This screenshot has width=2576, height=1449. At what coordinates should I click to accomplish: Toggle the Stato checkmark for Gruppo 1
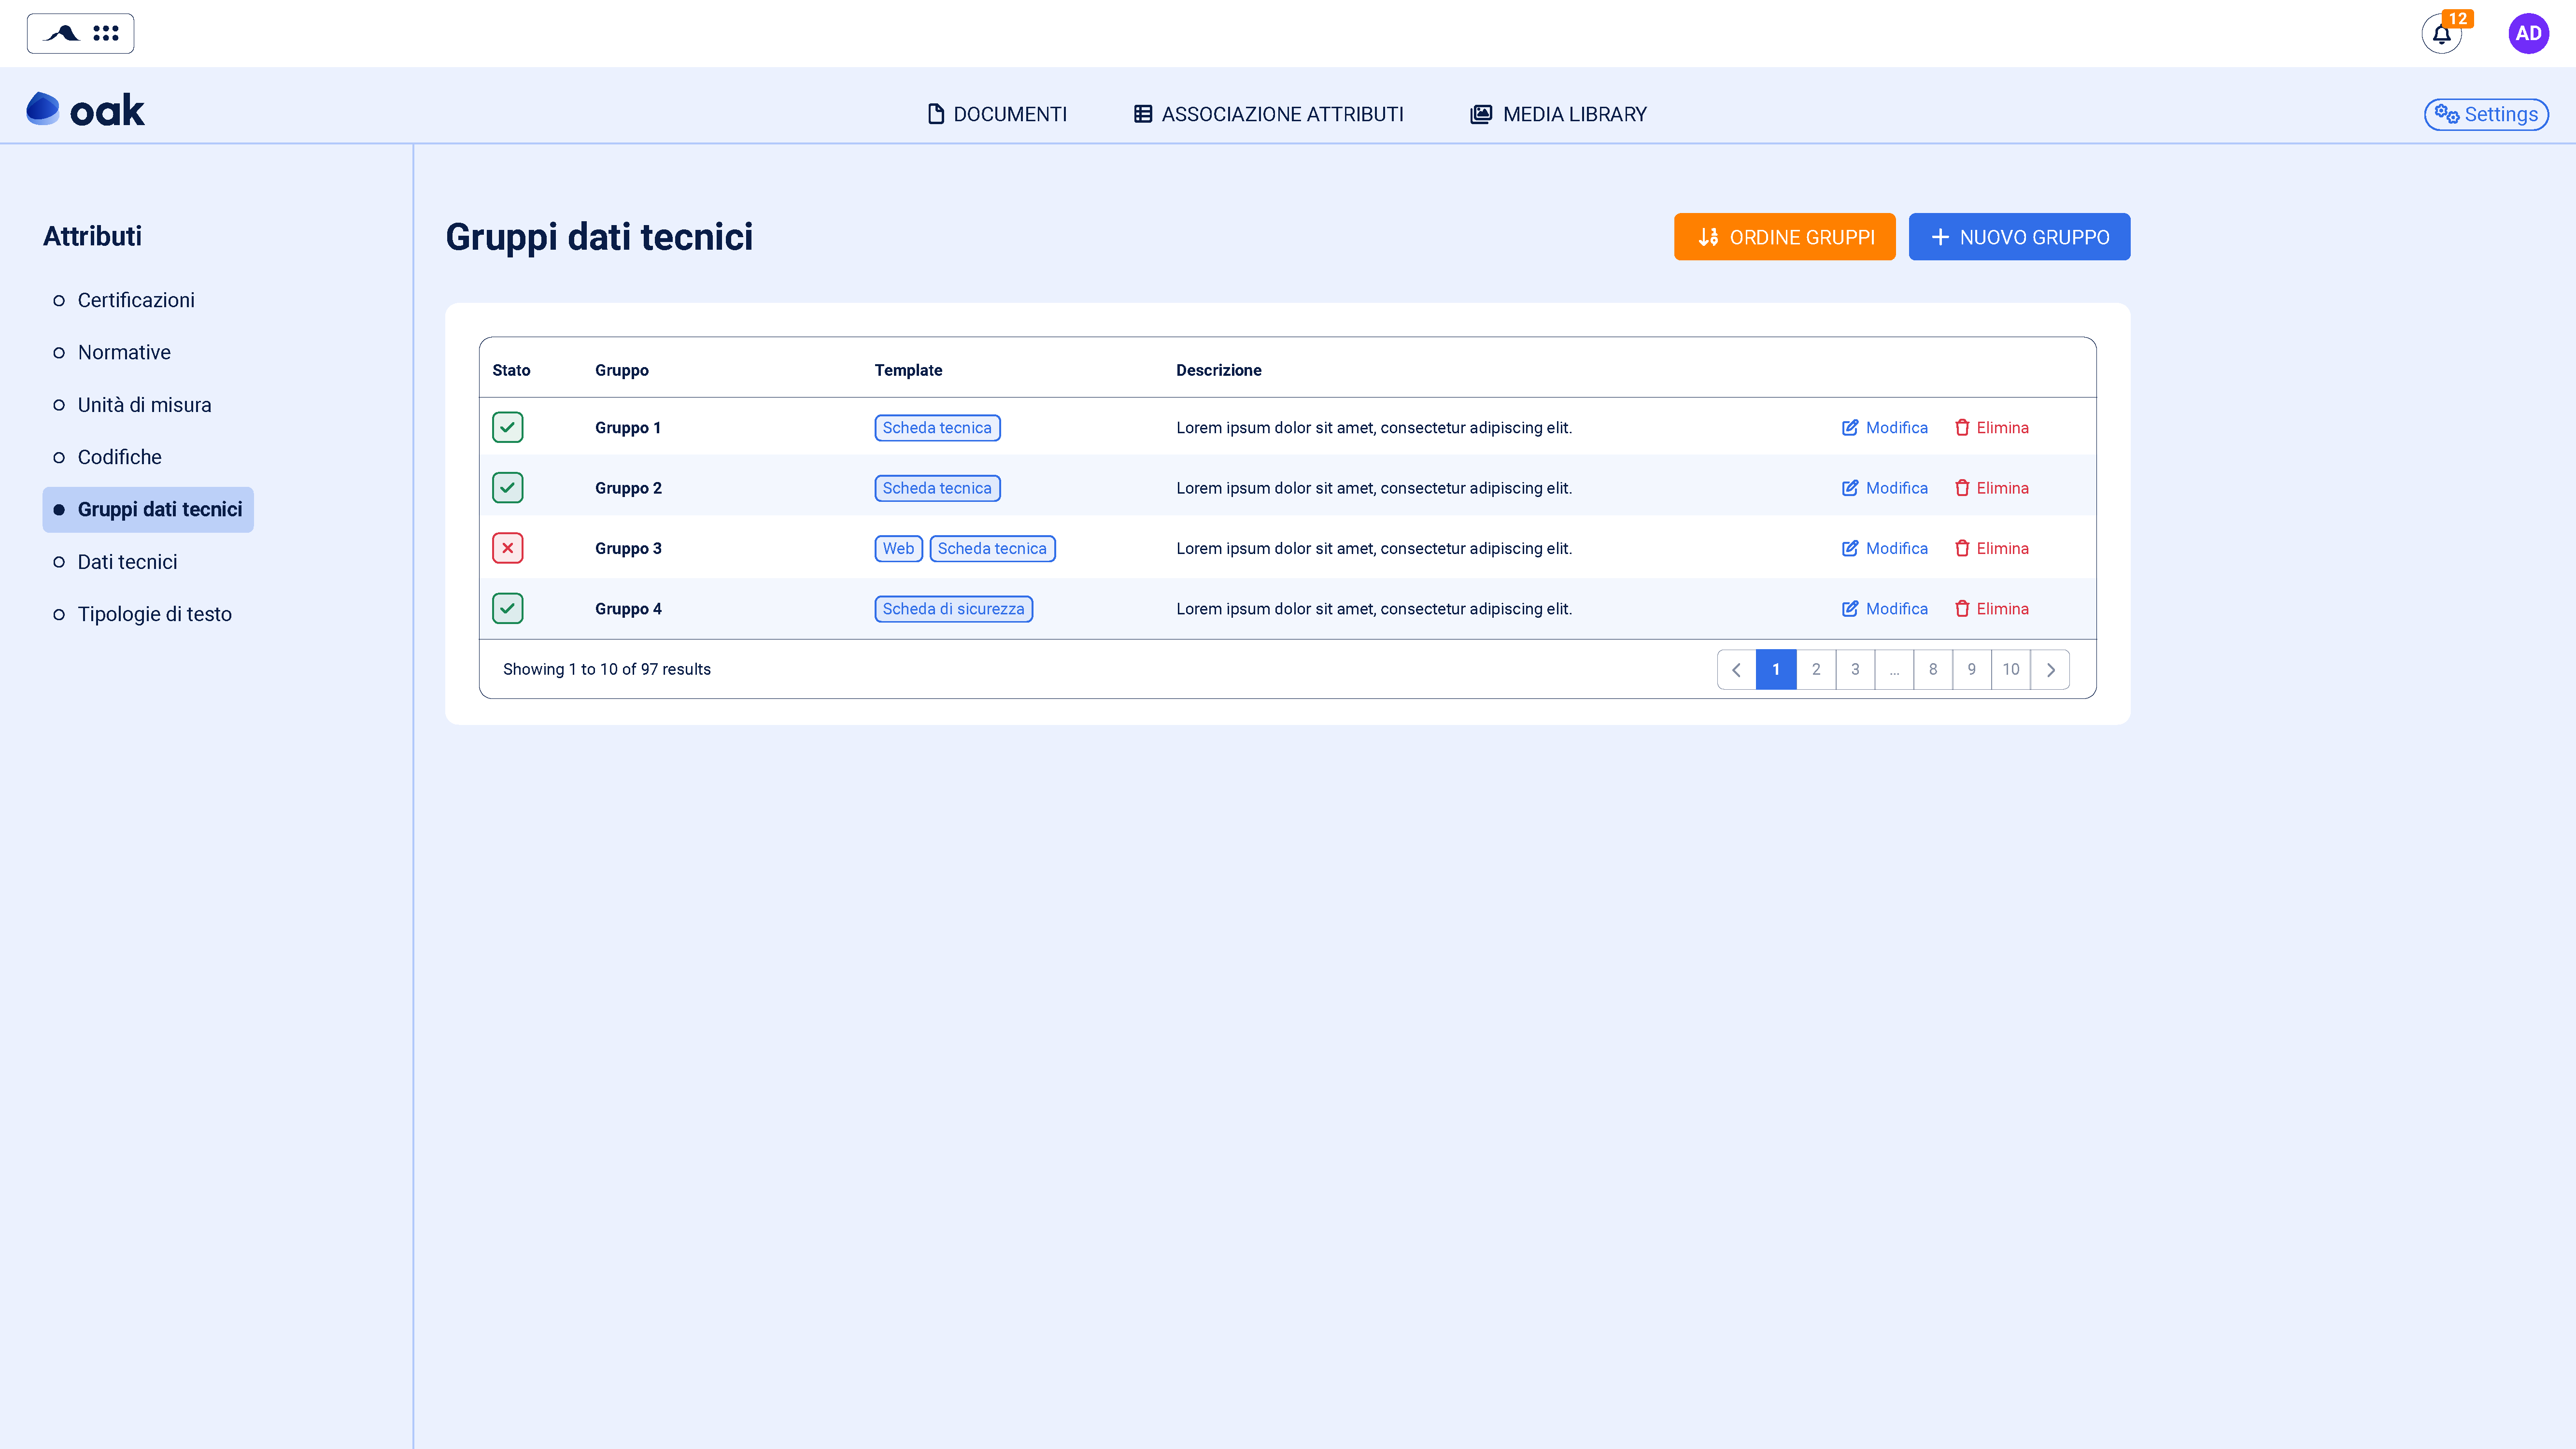pyautogui.click(x=508, y=428)
